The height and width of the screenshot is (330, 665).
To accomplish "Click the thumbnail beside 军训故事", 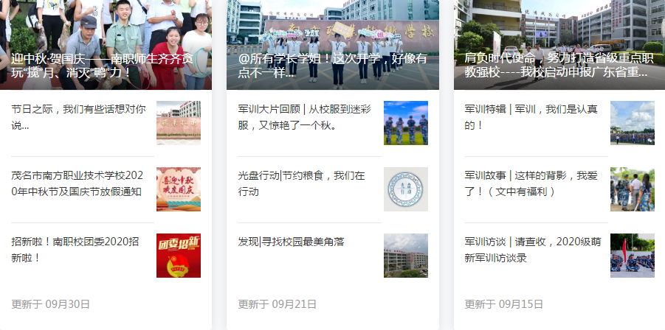I will pos(633,189).
